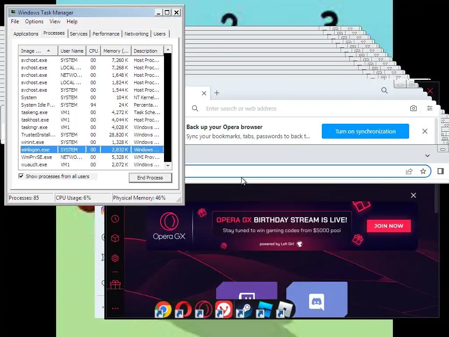The height and width of the screenshot is (337, 449).
Task: Open the Help menu in Task Manager
Action: (x=72, y=22)
